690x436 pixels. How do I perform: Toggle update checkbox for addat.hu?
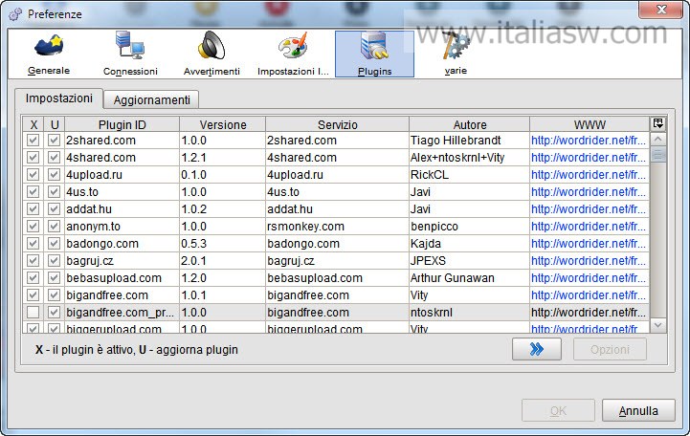(55, 208)
